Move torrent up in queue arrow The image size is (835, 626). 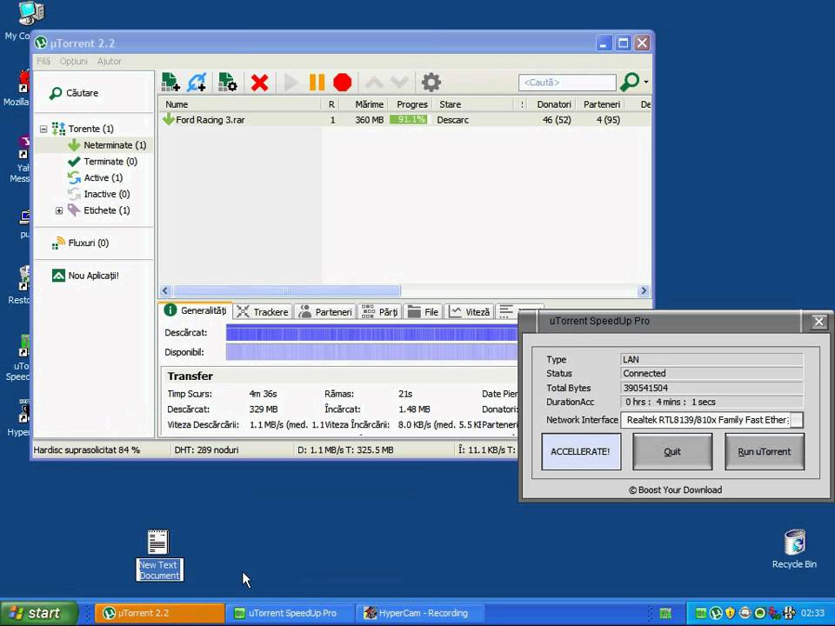point(374,83)
